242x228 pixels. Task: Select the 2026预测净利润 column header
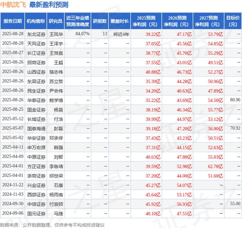[177, 21]
